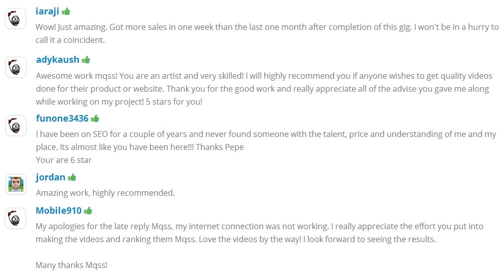Open Mobile910's profile avatar

[15, 218]
